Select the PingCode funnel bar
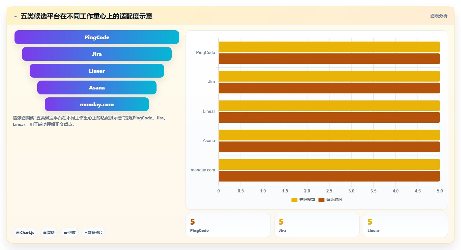 click(x=97, y=37)
